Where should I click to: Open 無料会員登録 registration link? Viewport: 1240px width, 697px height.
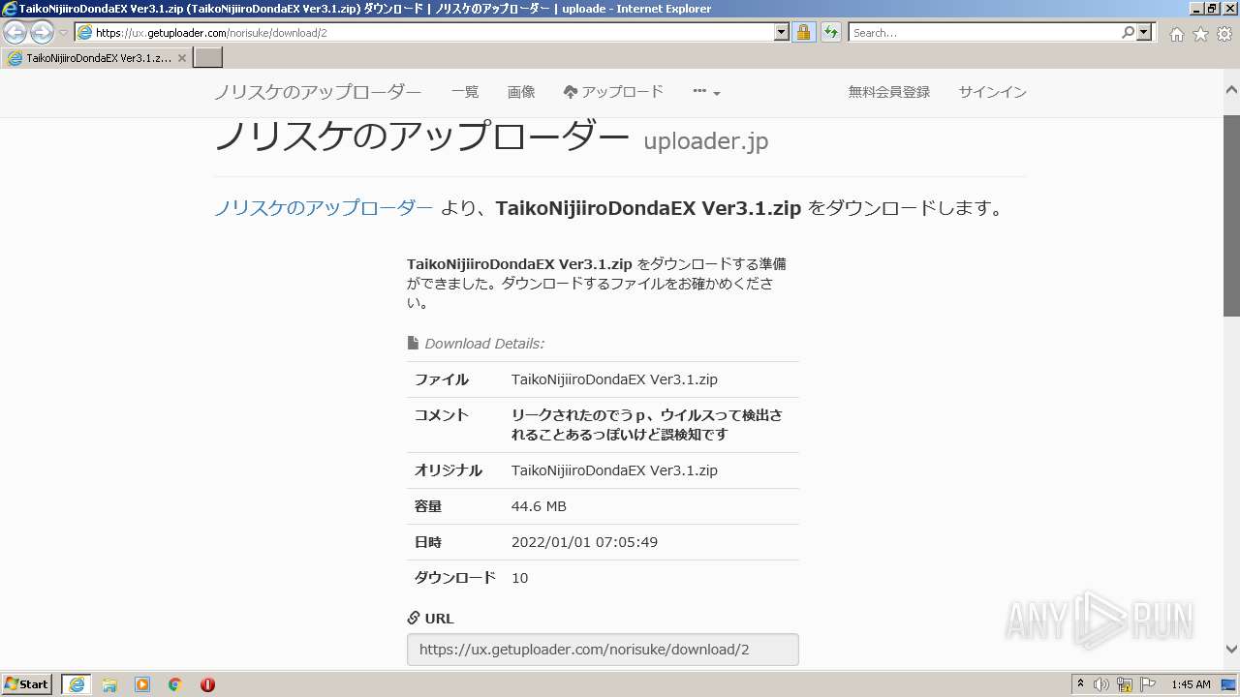coord(889,92)
